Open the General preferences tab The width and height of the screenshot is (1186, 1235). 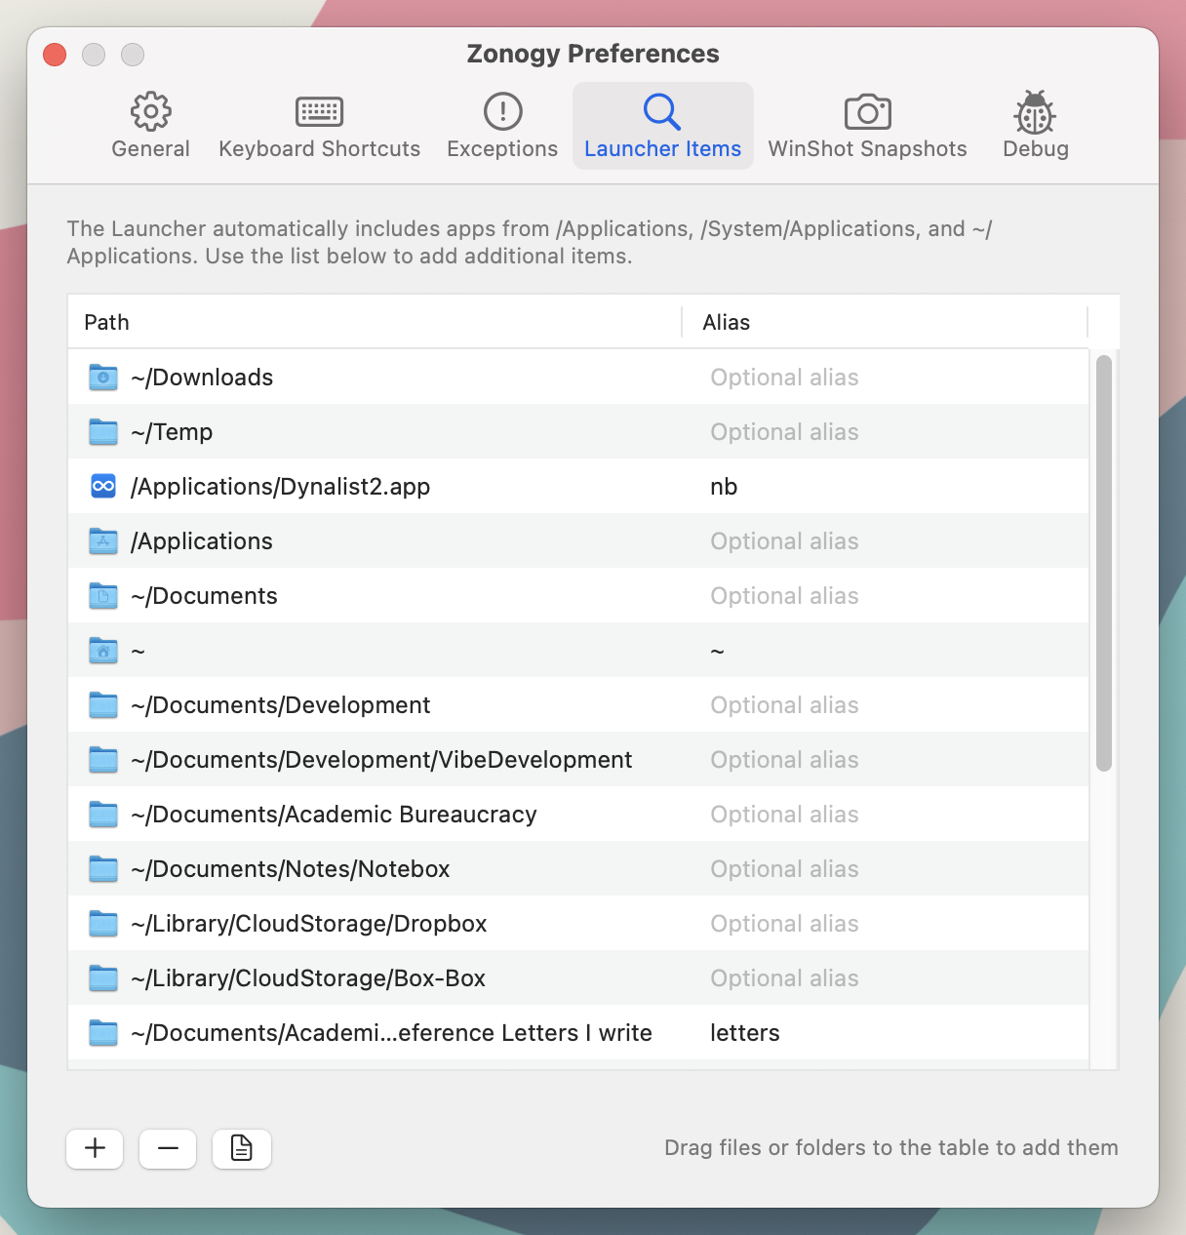click(150, 126)
